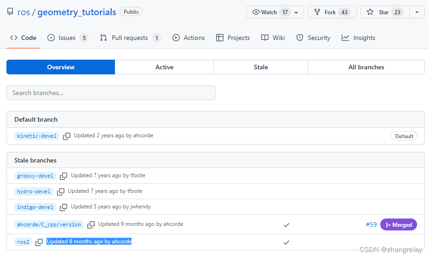
Task: Open the indigo-devel branch
Action: 35,207
